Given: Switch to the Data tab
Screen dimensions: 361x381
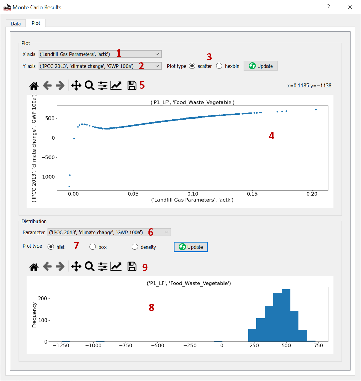Looking at the screenshot, I should 15,24.
